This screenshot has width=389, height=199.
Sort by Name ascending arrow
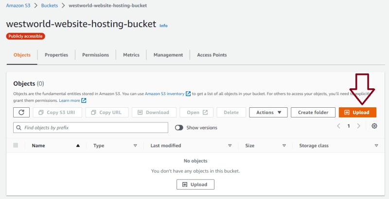click(78, 146)
